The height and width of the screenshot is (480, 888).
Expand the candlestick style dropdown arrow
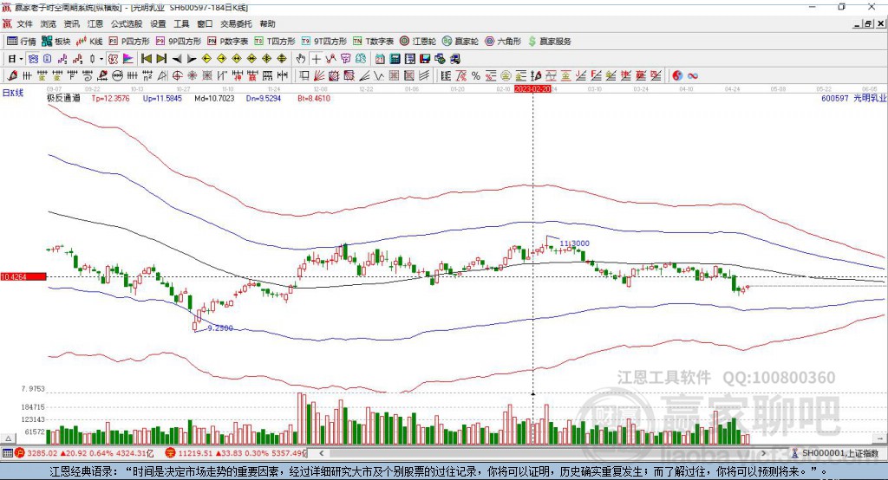click(101, 59)
